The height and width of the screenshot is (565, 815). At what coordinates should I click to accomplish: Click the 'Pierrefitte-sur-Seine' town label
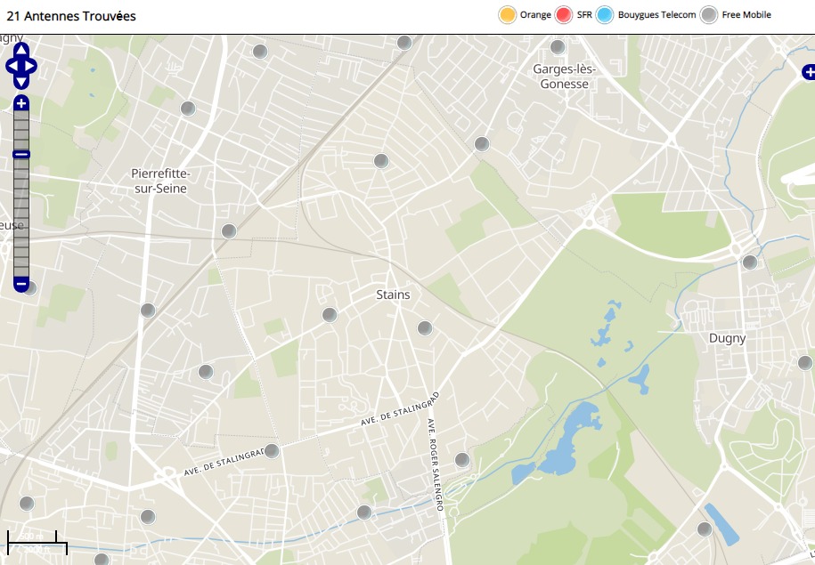pos(160,181)
